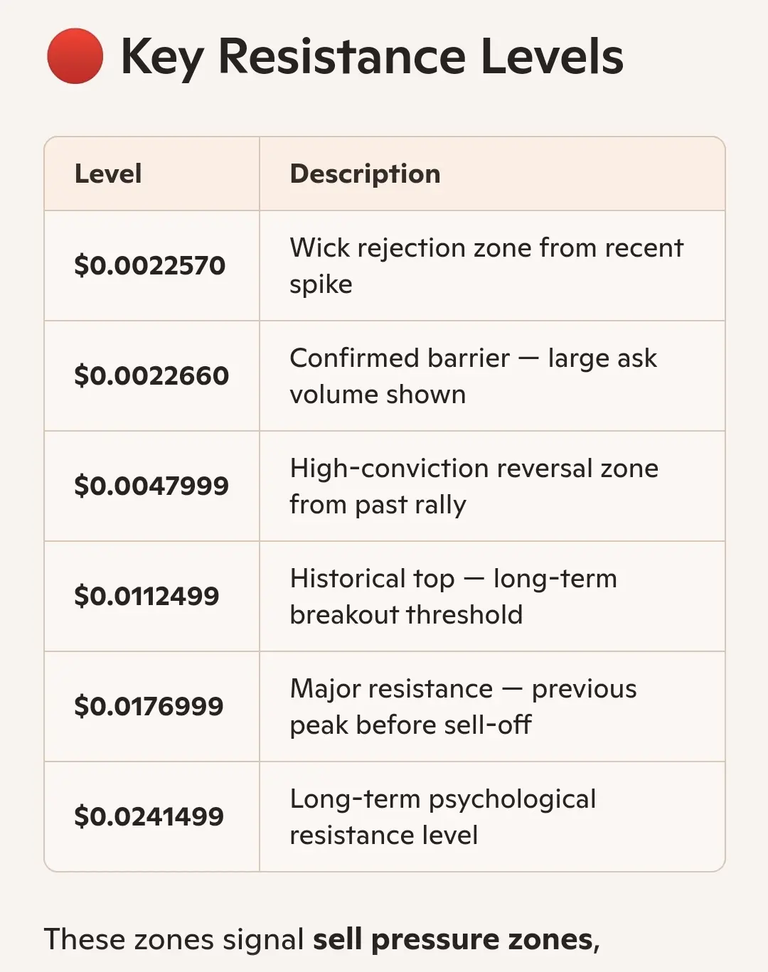The width and height of the screenshot is (768, 972).
Task: Click 'These zones signal' paragraph start
Action: (174, 939)
